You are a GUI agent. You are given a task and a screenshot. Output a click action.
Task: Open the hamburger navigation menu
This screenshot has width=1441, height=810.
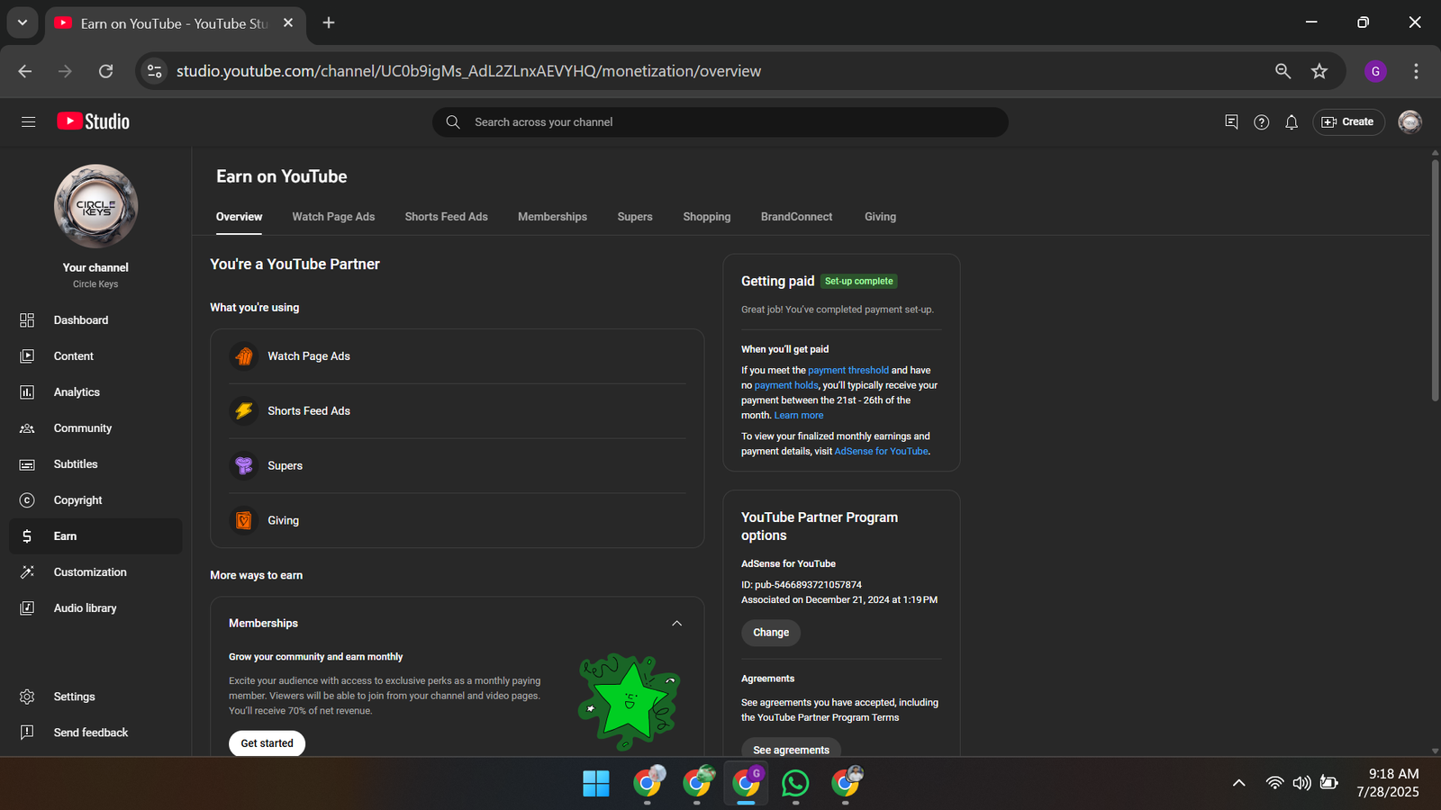point(28,121)
